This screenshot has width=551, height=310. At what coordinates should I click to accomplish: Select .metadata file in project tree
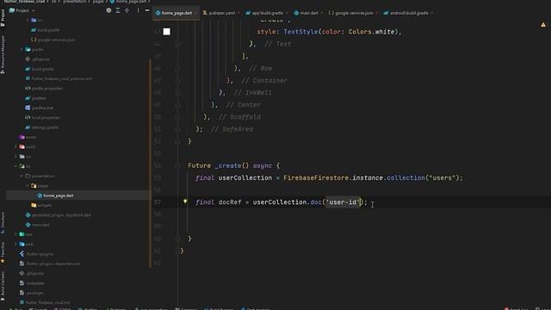click(32, 283)
